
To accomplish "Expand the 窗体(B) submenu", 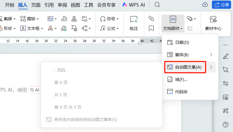I will tap(190, 55).
